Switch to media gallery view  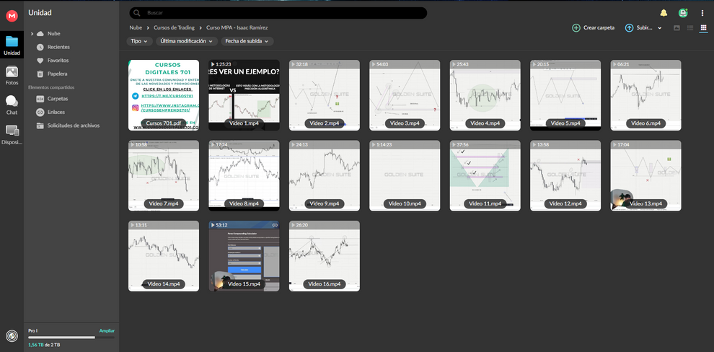tap(676, 27)
